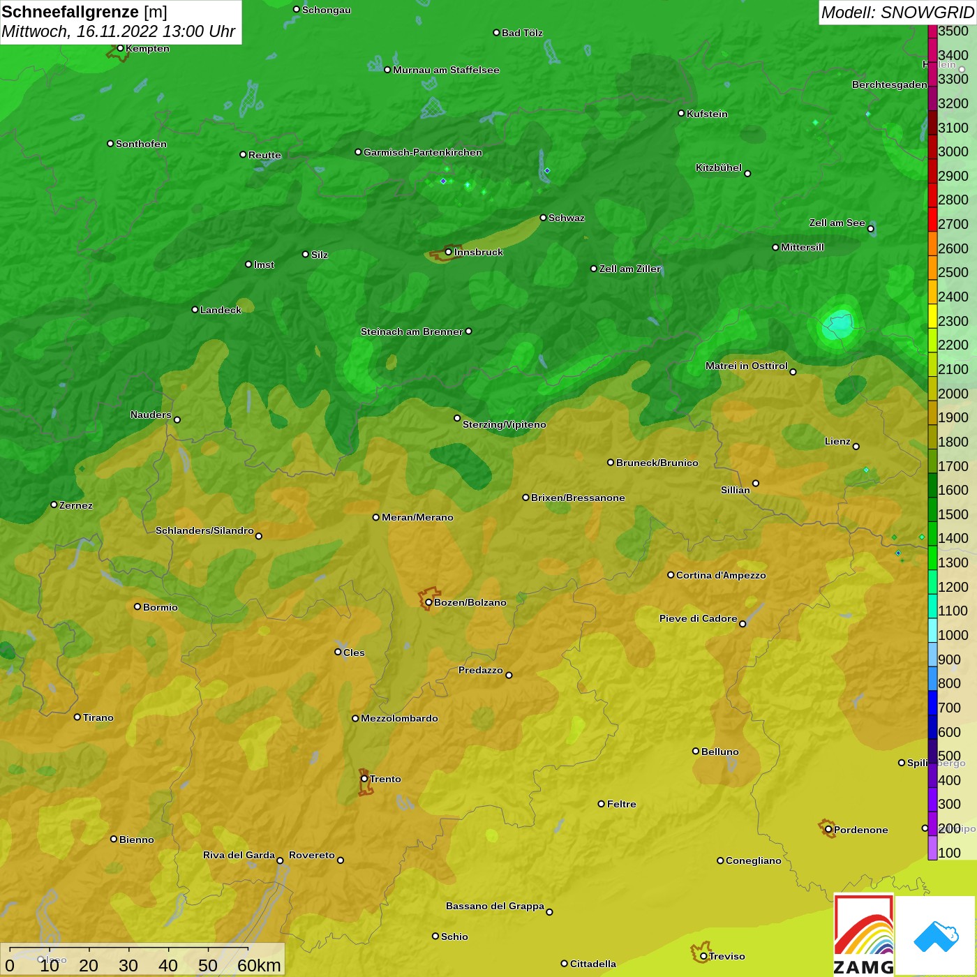Click the Sillian label
Image resolution: width=977 pixels, height=977 pixels.
pyautogui.click(x=736, y=490)
